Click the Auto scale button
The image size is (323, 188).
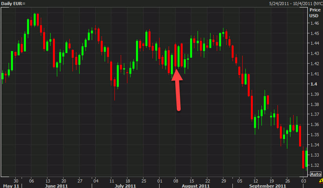pyautogui.click(x=316, y=174)
